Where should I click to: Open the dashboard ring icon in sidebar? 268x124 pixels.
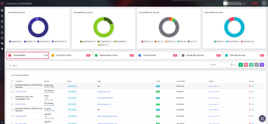coord(2,10)
